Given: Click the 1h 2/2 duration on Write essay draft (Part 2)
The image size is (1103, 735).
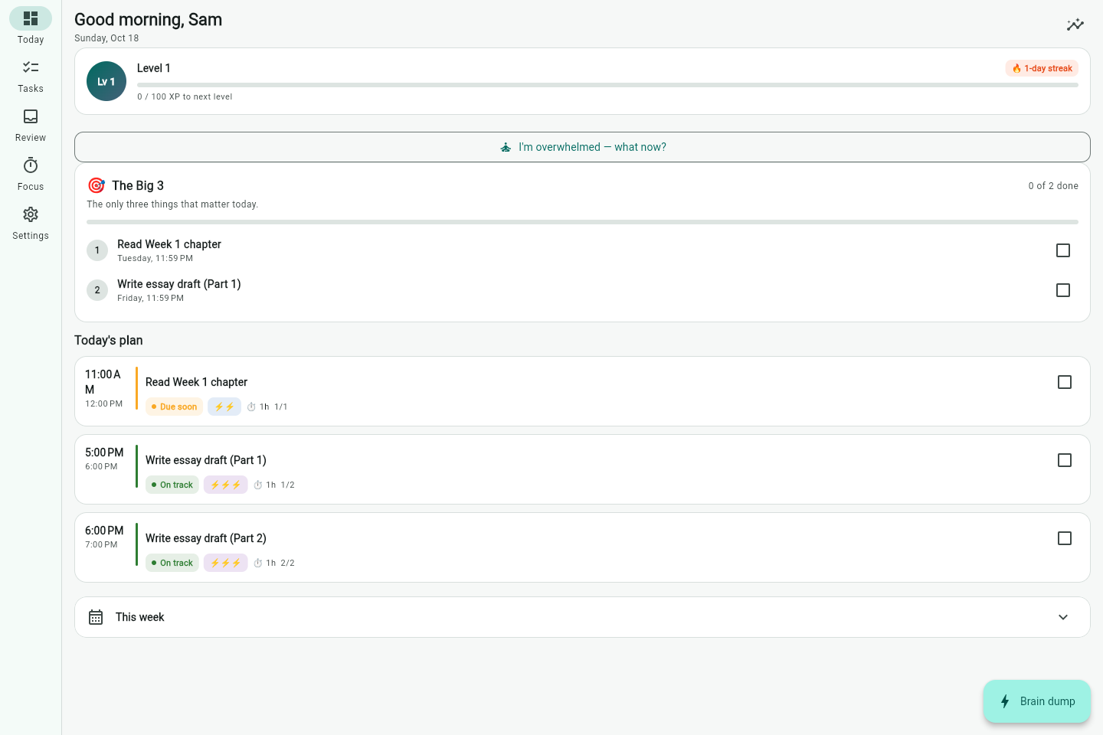Looking at the screenshot, I should [274, 563].
